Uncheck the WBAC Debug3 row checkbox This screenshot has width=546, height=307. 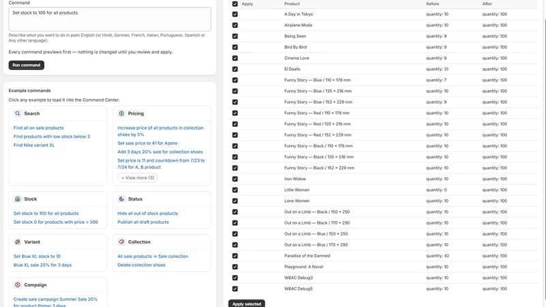click(235, 278)
